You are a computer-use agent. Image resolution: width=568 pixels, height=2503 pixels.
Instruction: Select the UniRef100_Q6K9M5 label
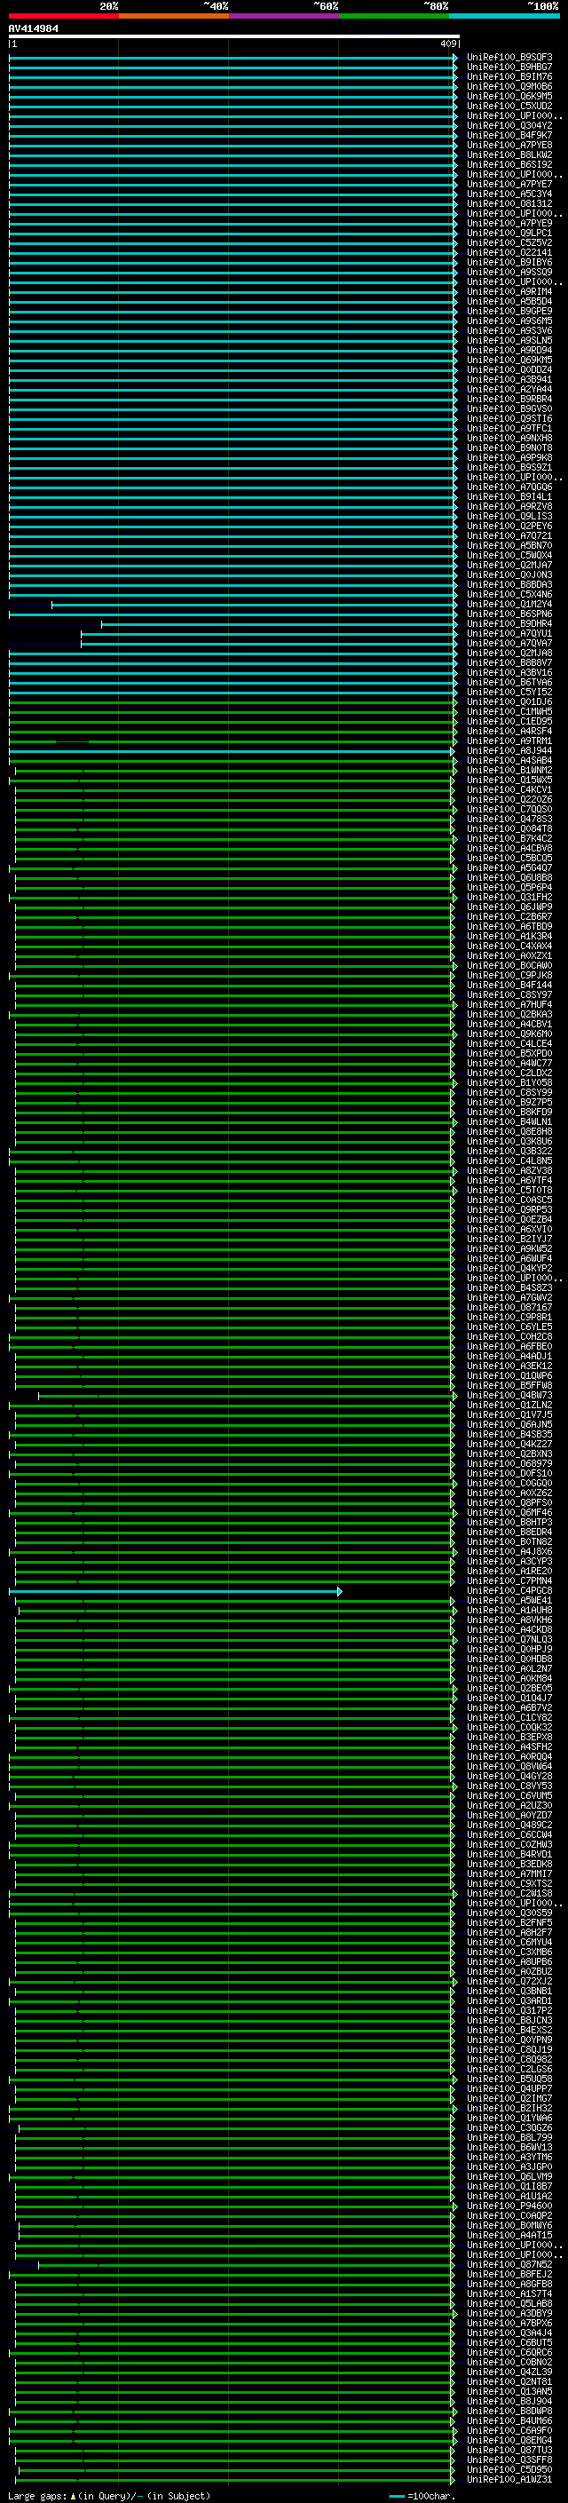click(x=509, y=96)
